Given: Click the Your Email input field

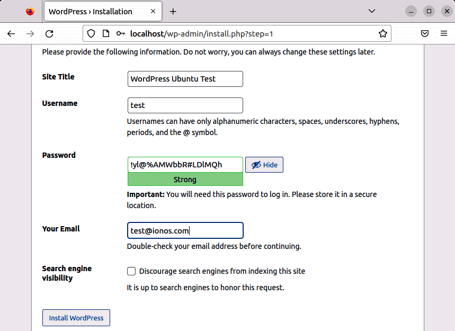Looking at the screenshot, I should (185, 230).
